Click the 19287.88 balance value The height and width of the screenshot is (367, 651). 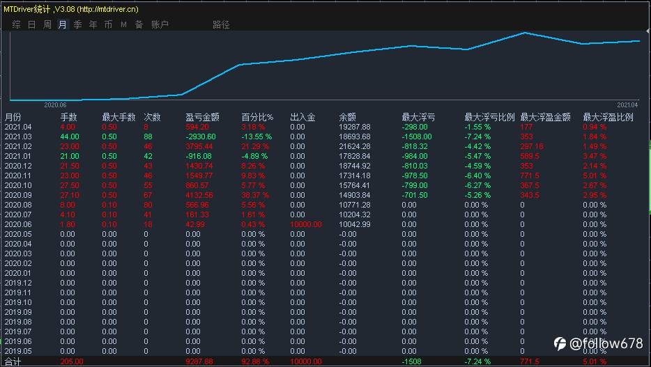(x=355, y=127)
